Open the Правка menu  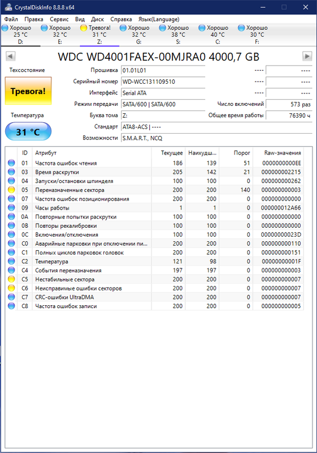click(x=34, y=19)
